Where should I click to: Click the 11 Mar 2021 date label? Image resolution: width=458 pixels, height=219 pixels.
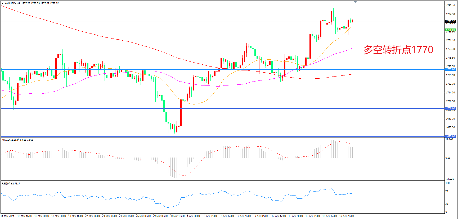tap(8, 216)
